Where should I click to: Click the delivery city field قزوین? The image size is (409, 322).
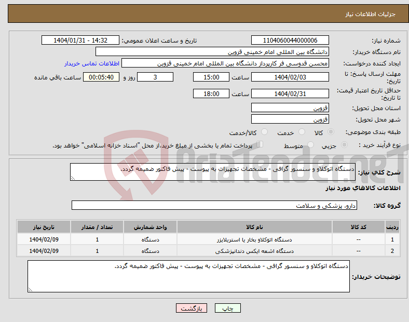(x=290, y=119)
